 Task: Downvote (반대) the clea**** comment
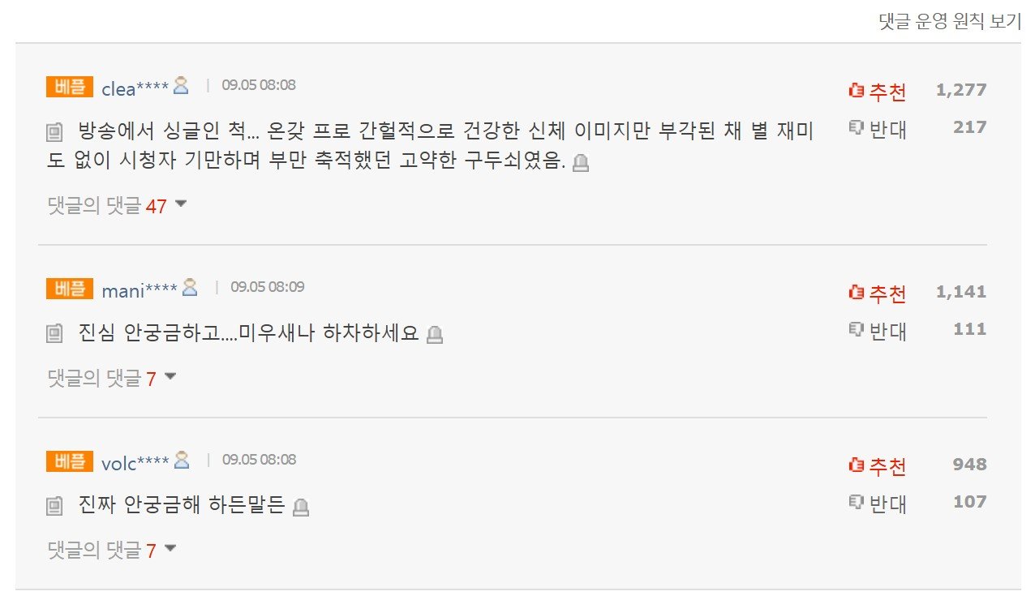click(x=878, y=129)
